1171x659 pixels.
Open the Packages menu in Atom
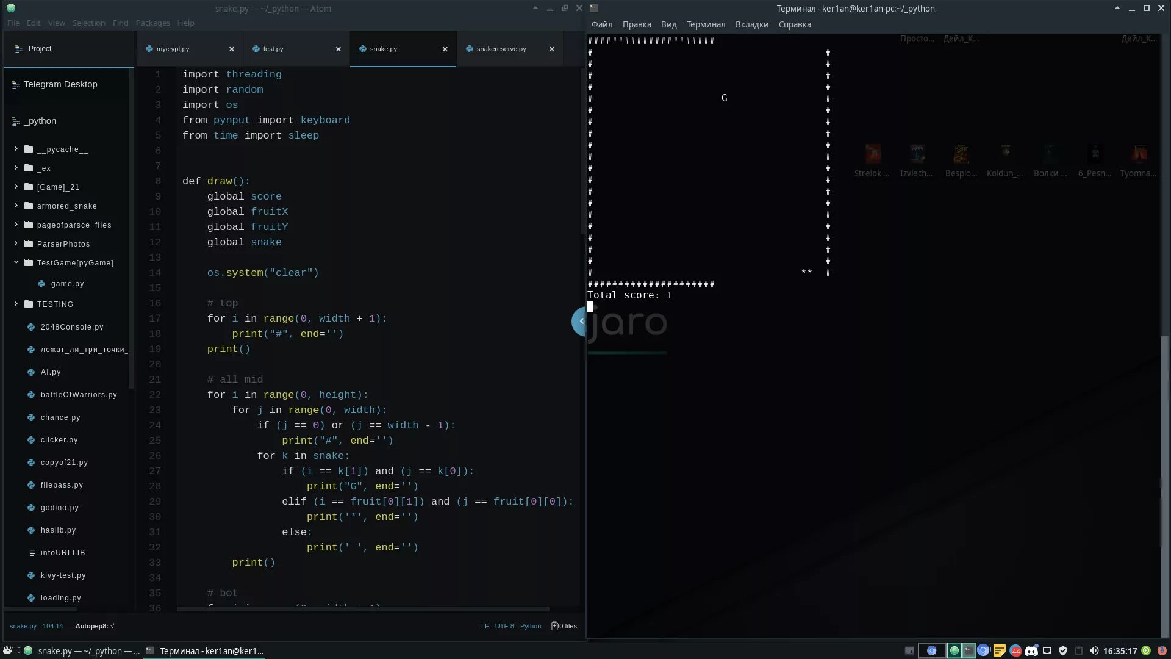tap(153, 23)
